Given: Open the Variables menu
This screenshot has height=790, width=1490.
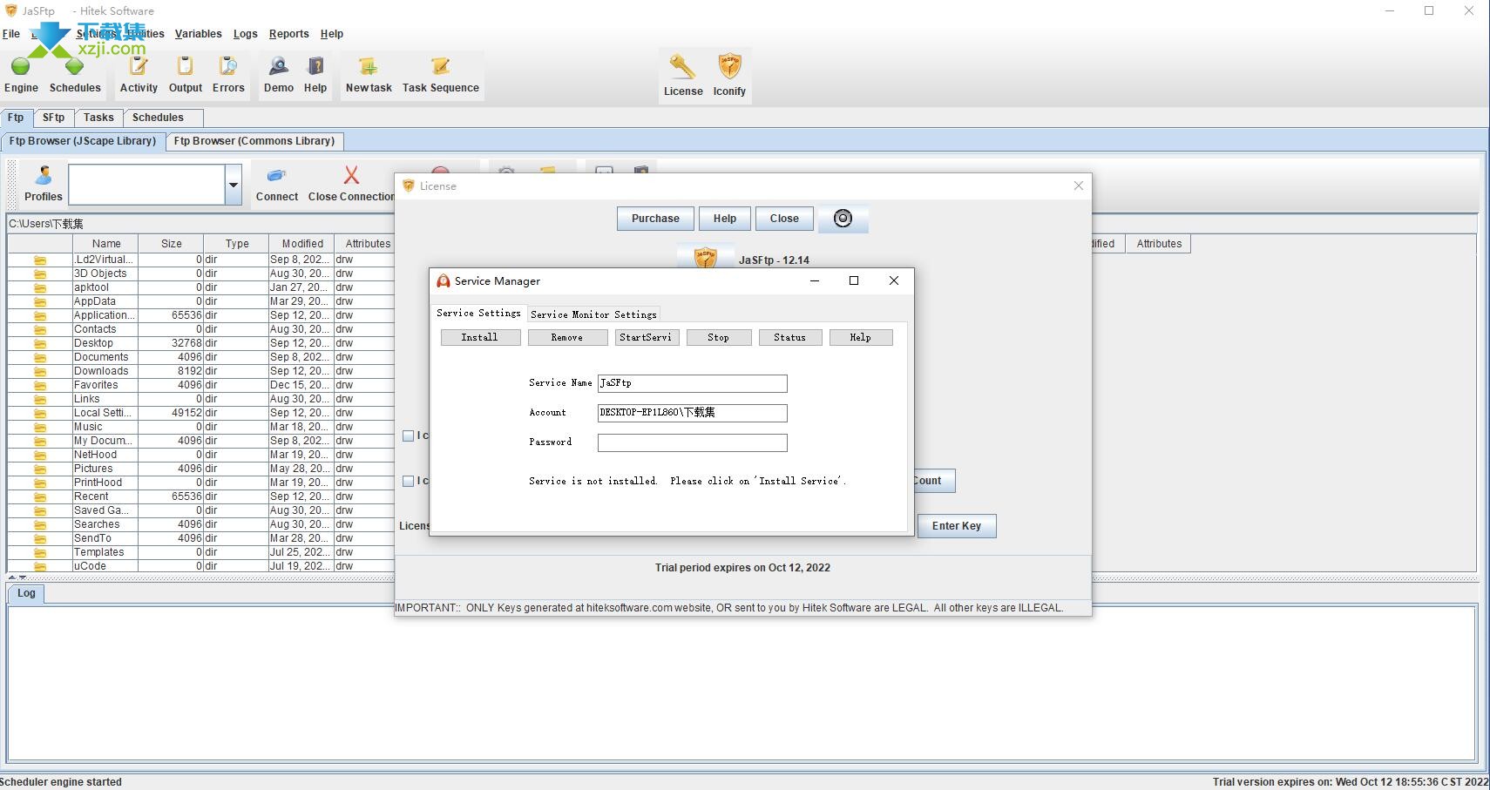Looking at the screenshot, I should [x=198, y=34].
